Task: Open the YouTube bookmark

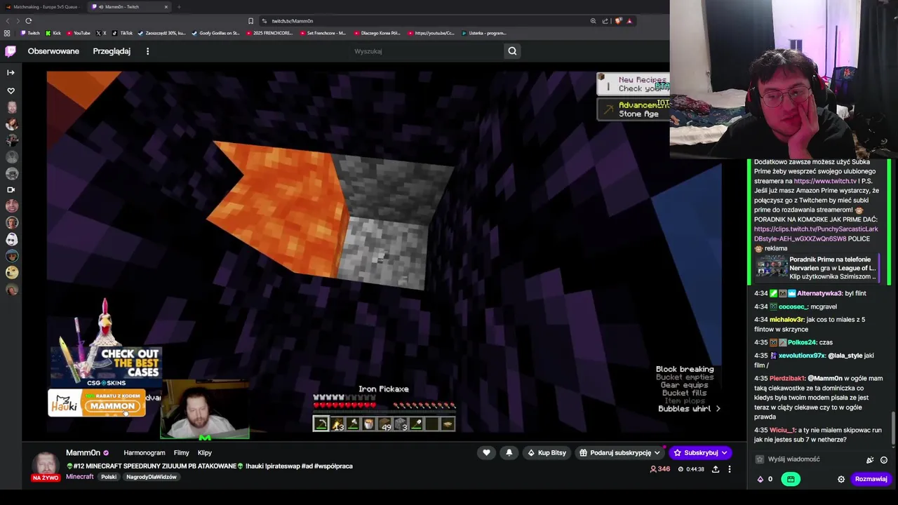Action: coord(79,33)
